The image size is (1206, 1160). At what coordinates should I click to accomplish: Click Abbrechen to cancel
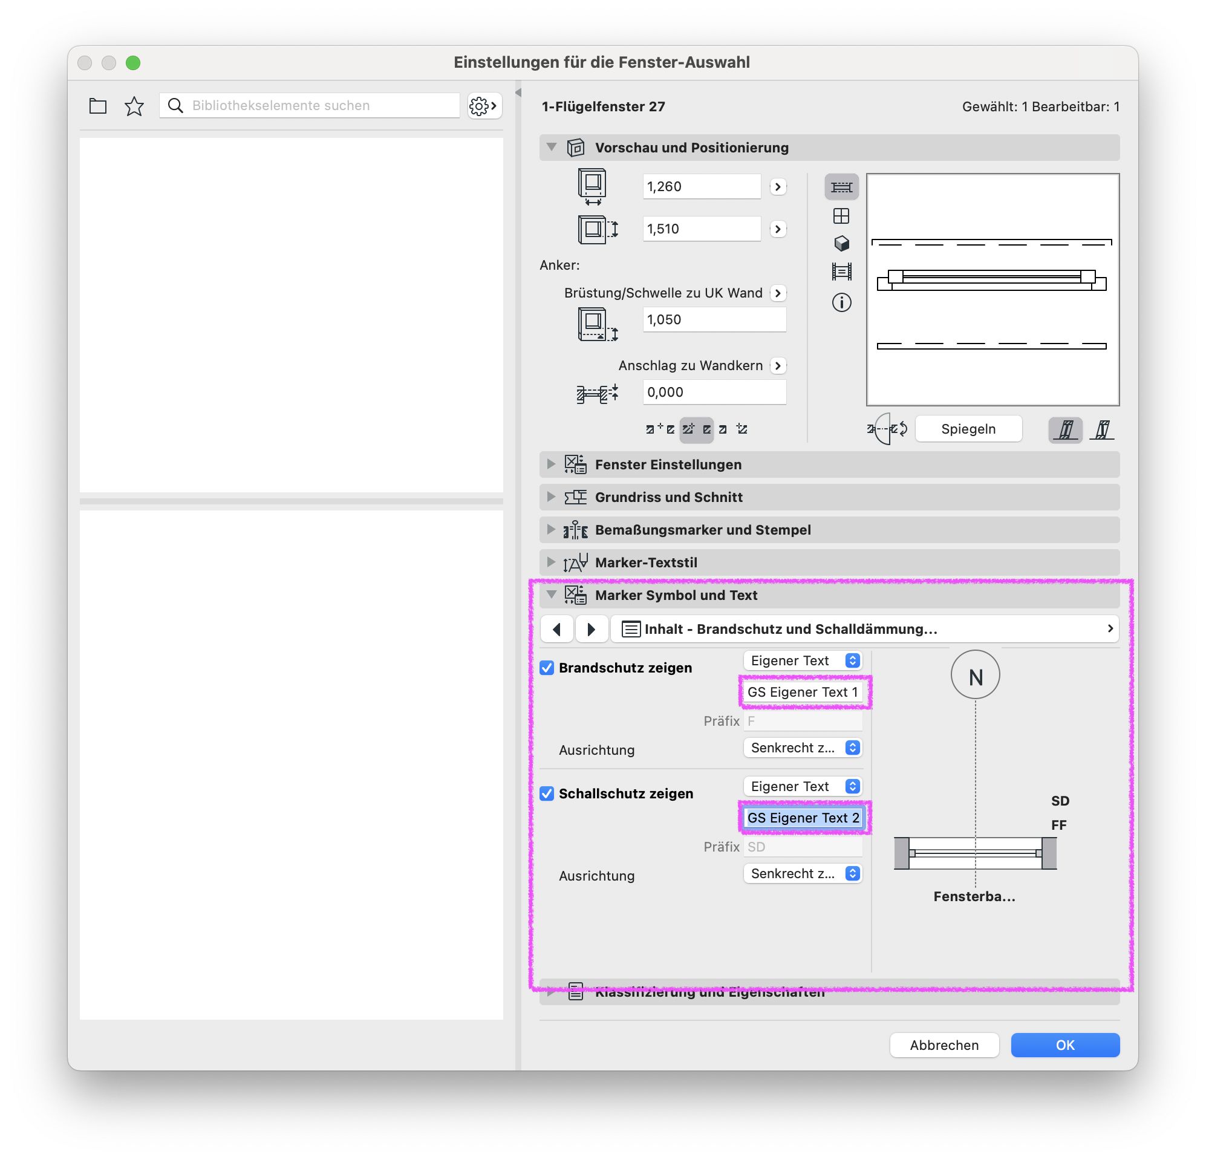point(944,1046)
